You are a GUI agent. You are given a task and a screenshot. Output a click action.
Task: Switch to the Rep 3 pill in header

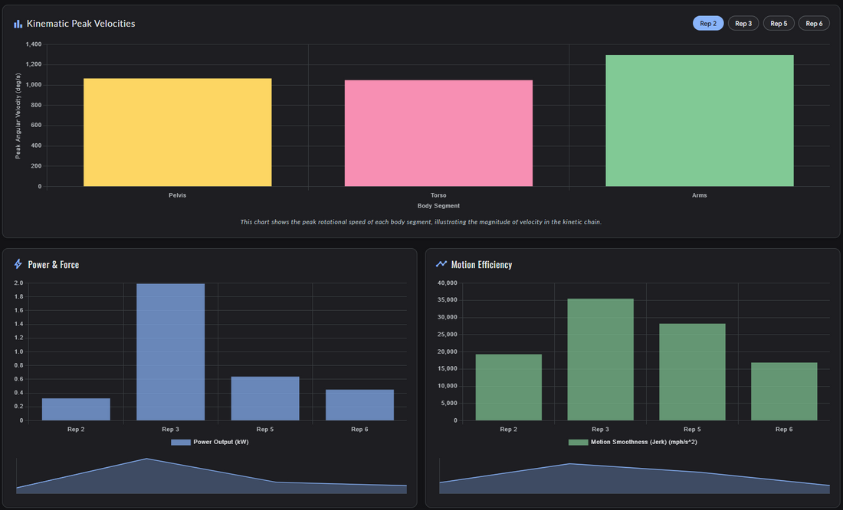tap(743, 24)
